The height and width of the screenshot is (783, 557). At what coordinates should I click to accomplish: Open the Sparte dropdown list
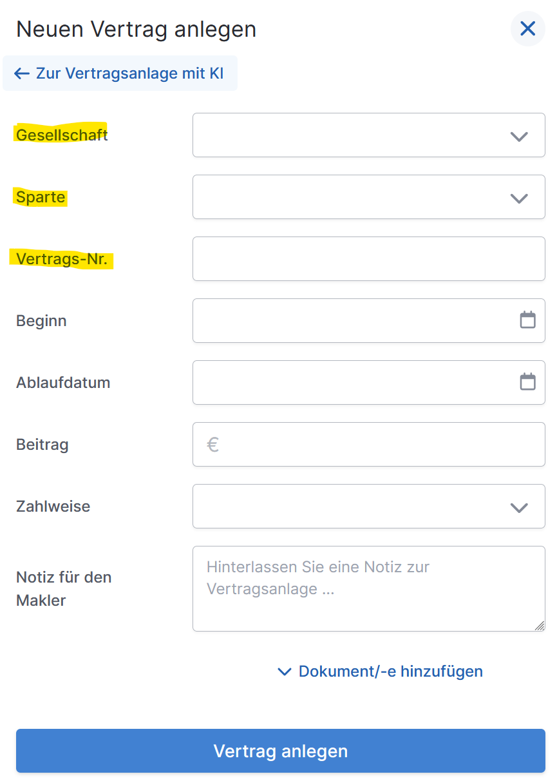coord(518,197)
